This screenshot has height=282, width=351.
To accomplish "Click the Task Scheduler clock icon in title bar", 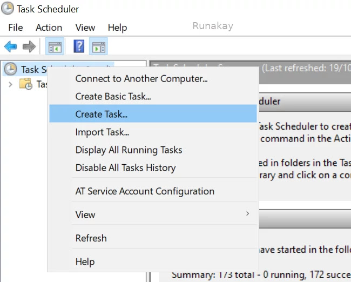I will click(8, 9).
